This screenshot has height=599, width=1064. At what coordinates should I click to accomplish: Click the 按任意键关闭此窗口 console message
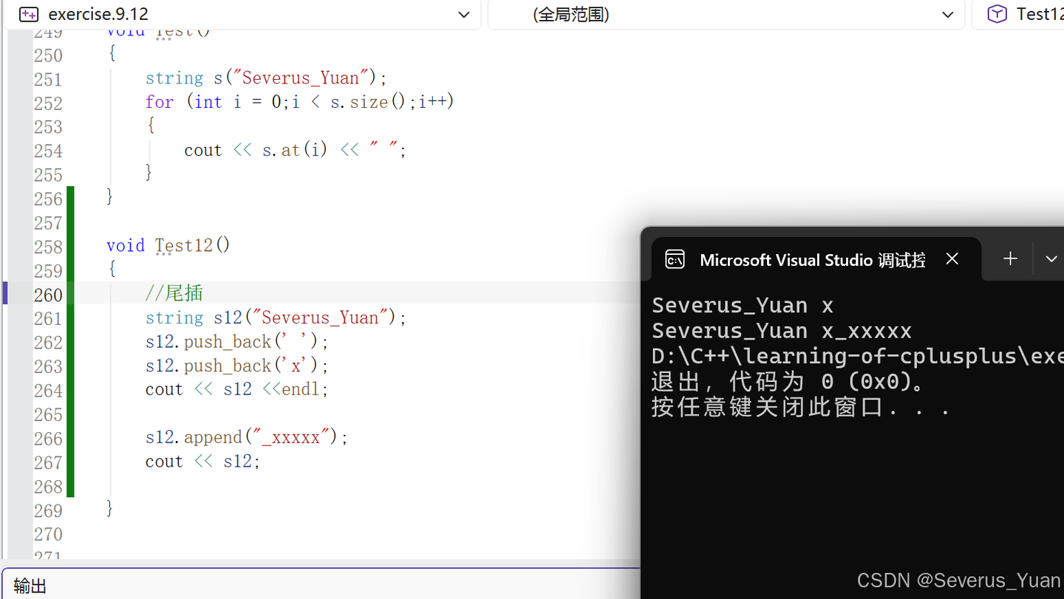click(x=800, y=407)
